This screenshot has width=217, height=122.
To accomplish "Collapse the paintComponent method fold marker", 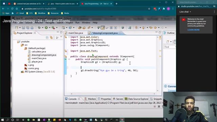I will (69, 59).
